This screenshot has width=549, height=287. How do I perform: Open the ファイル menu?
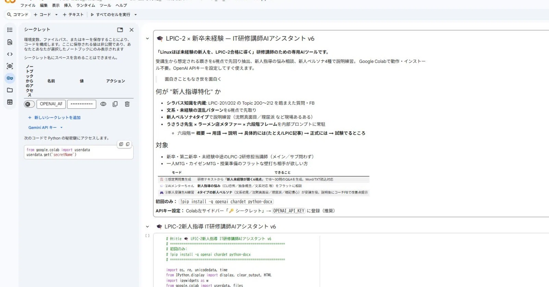point(28,5)
